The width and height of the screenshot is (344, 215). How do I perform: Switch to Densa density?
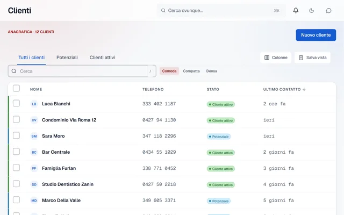pyautogui.click(x=211, y=71)
